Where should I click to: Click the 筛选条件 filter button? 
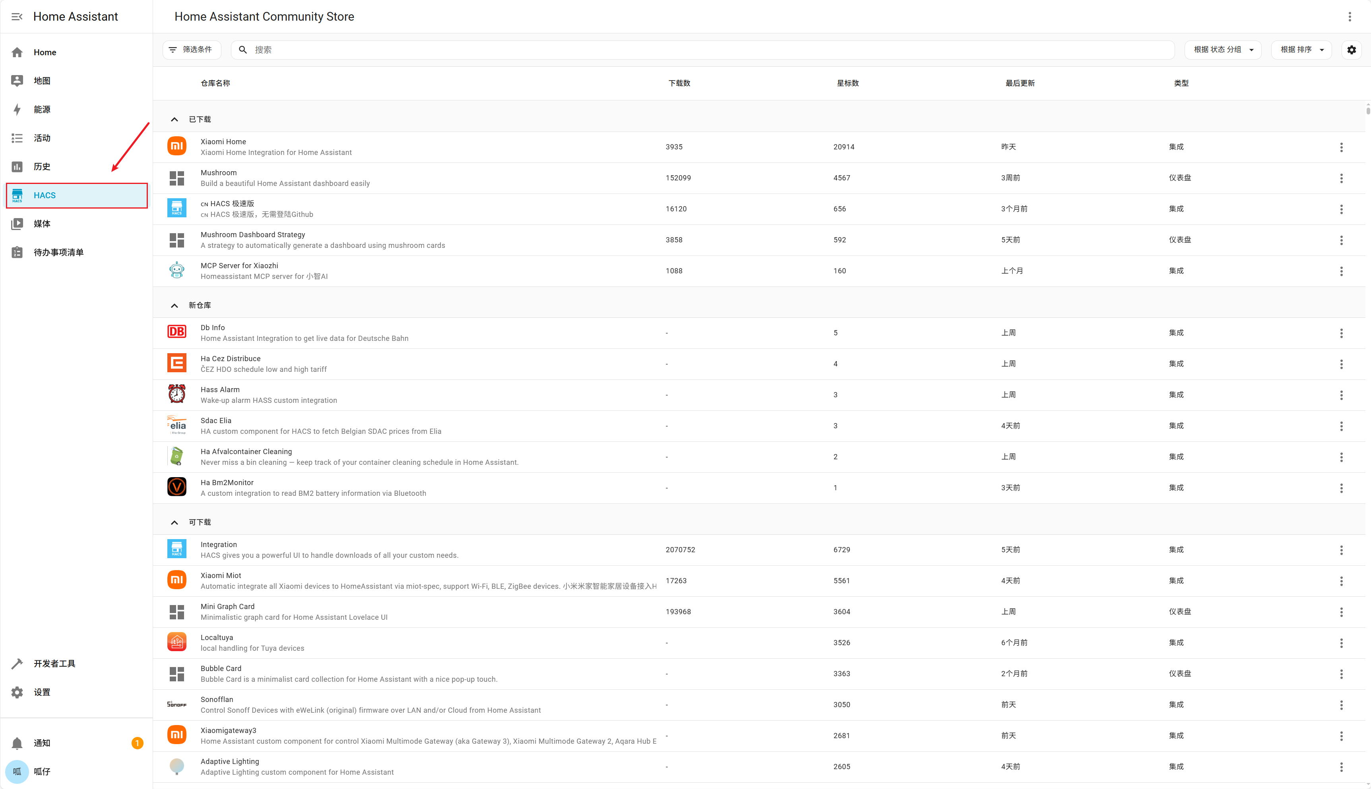point(192,50)
